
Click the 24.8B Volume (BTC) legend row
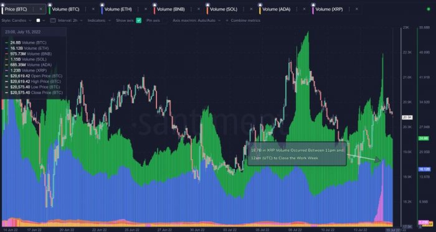(x=26, y=43)
